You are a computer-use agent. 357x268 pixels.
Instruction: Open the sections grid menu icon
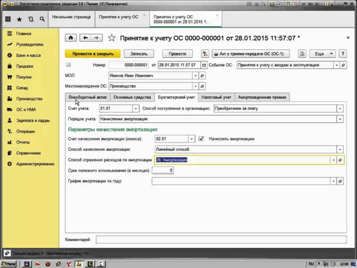8,19
